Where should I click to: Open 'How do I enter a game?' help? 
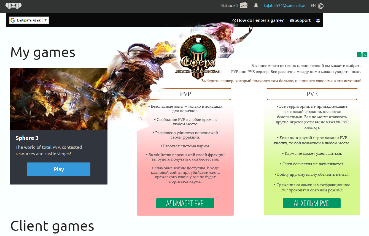(x=258, y=20)
